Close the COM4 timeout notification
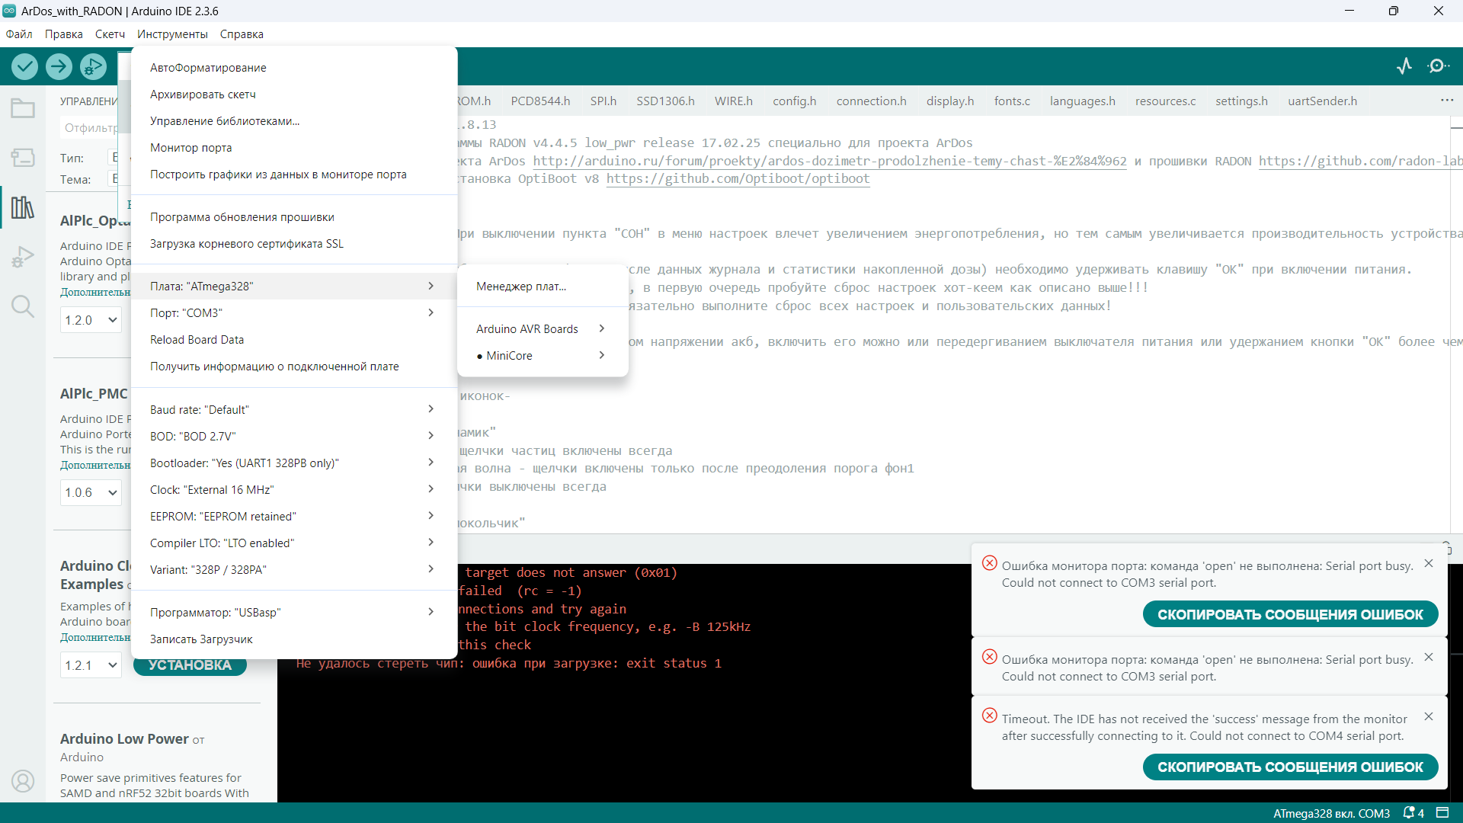1463x823 pixels. pyautogui.click(x=1429, y=717)
